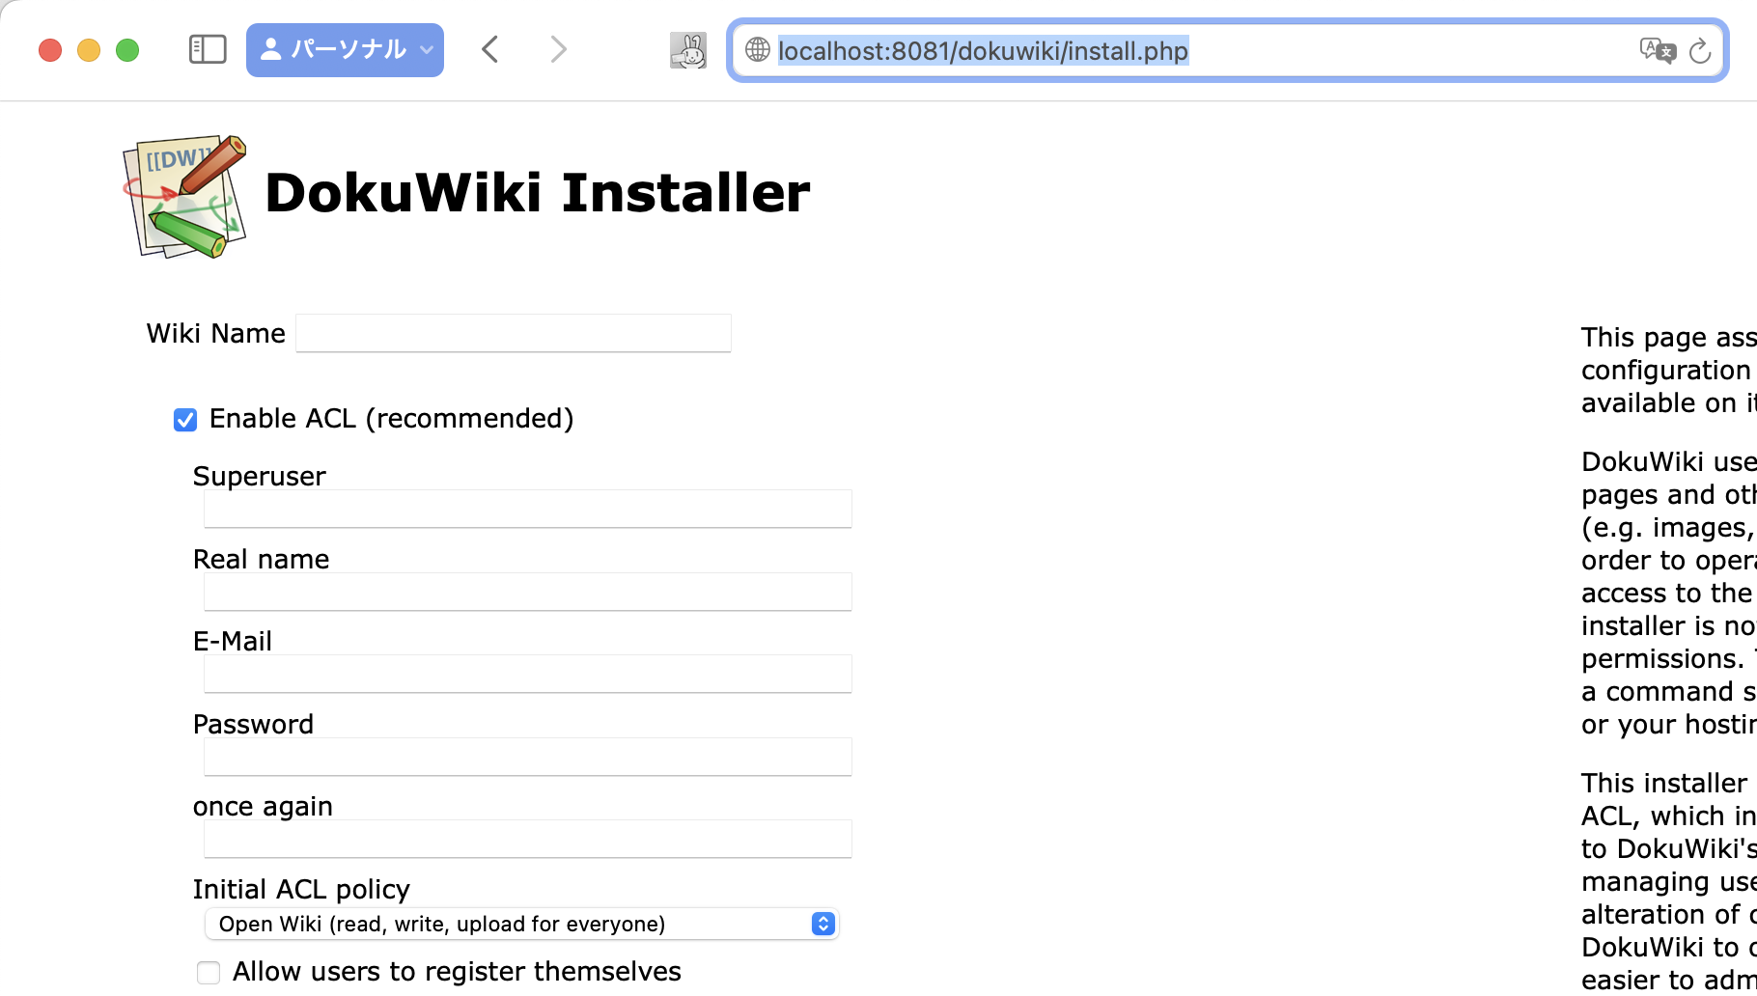This screenshot has height=996, width=1757.
Task: Minimize window with yellow button
Action: pos(89,50)
